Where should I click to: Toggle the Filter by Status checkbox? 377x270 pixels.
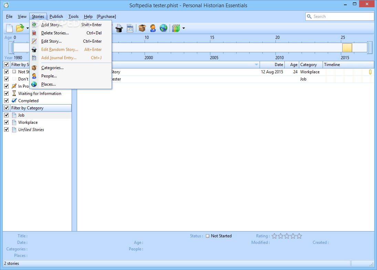click(x=7, y=64)
